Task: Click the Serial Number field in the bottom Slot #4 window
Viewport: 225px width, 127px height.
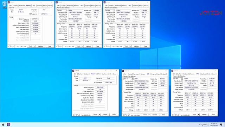Action: click(x=191, y=89)
